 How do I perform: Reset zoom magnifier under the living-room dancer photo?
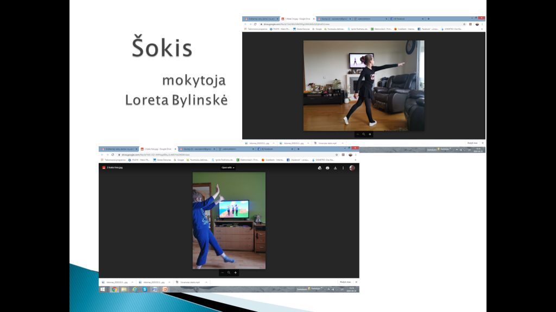[x=363, y=134]
